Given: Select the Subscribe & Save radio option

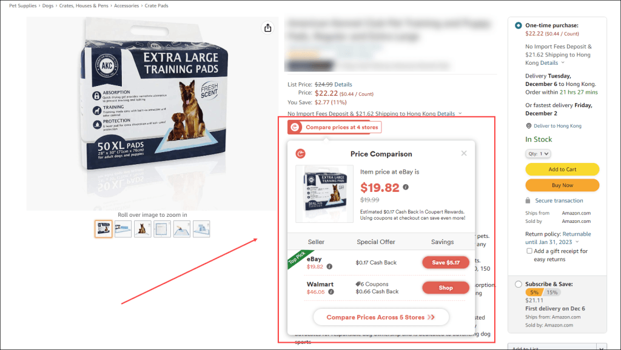Looking at the screenshot, I should [518, 284].
